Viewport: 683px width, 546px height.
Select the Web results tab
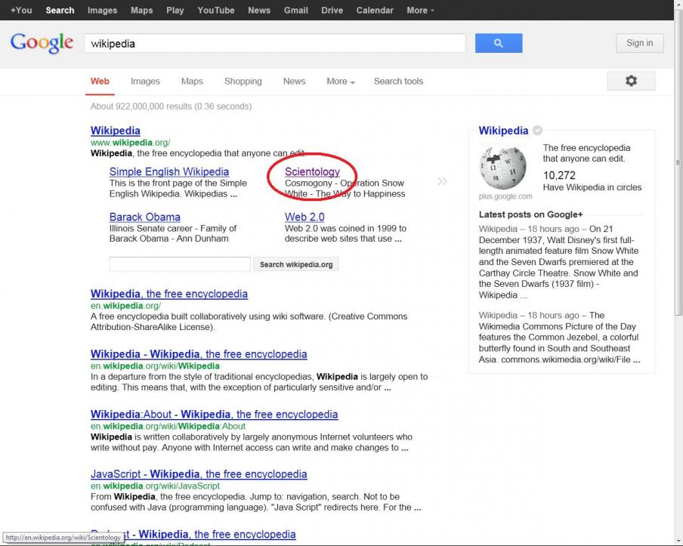[100, 82]
